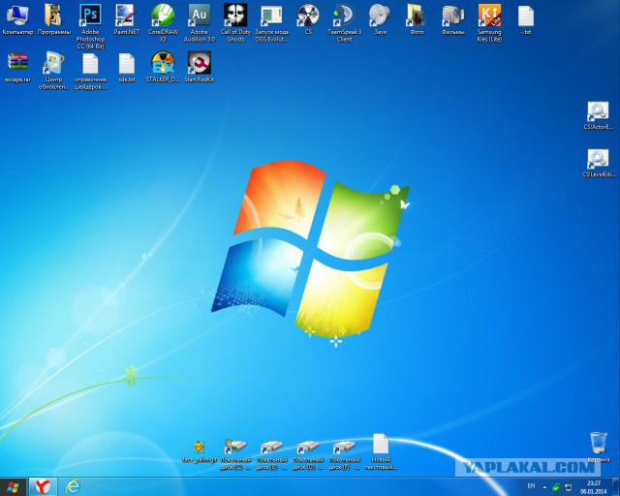Select the STALKER_D... shortcut icon
Viewport: 620px width, 496px height.
pyautogui.click(x=163, y=67)
